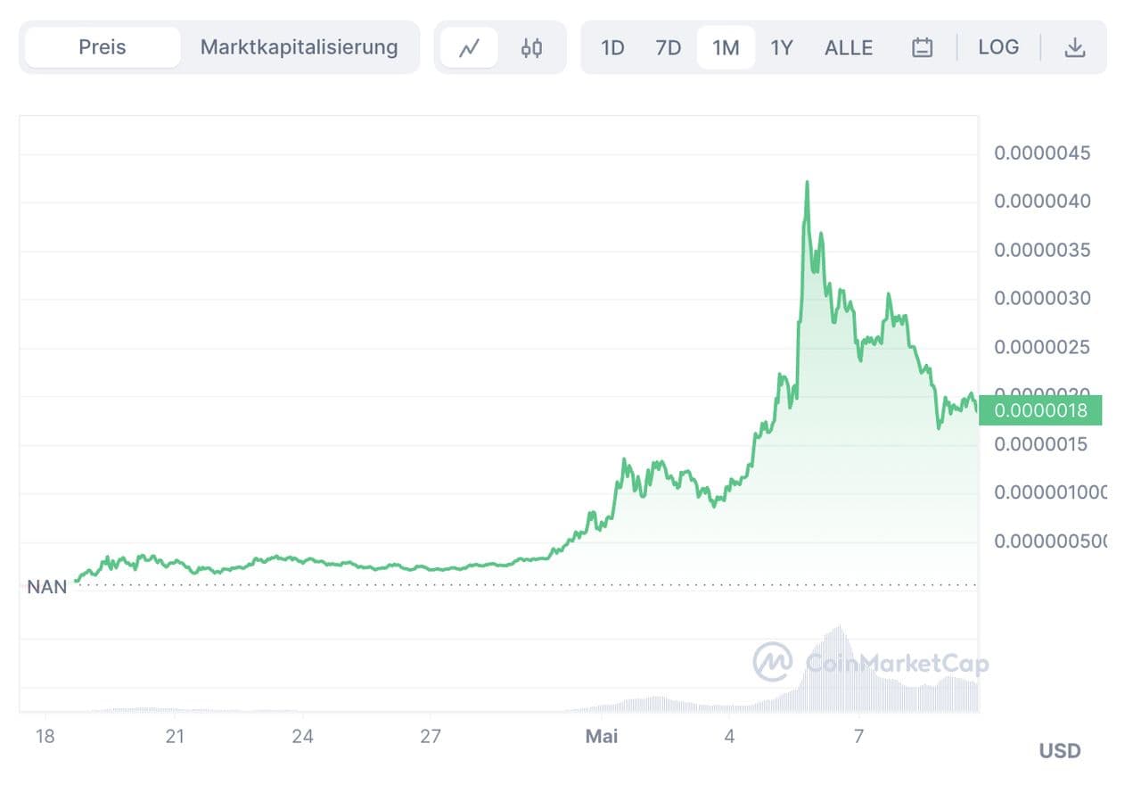
Task: Download the chart data
Action: point(1075,48)
